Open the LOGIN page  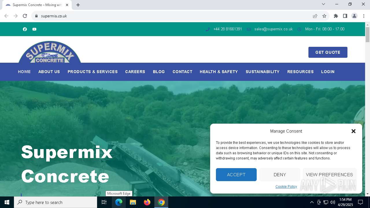(328, 72)
